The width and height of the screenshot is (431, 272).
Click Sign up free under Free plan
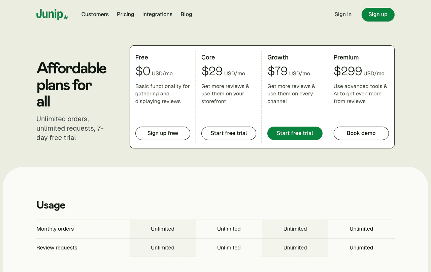[x=163, y=133]
